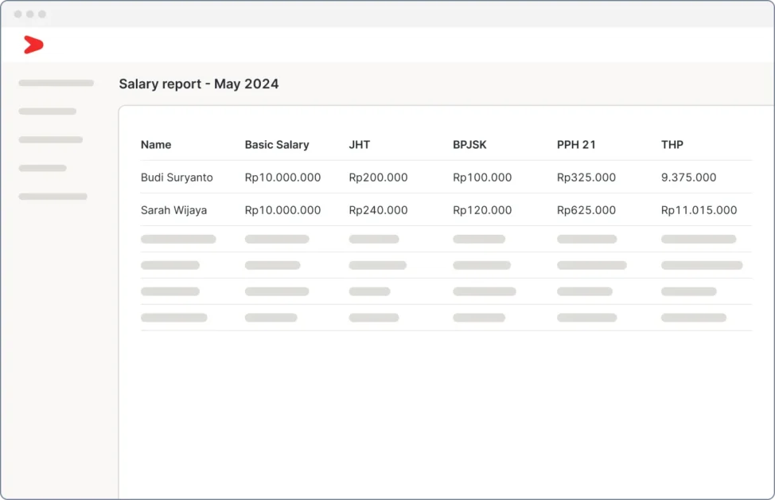Image resolution: width=775 pixels, height=500 pixels.
Task: Open the last sidebar menu item
Action: (53, 196)
